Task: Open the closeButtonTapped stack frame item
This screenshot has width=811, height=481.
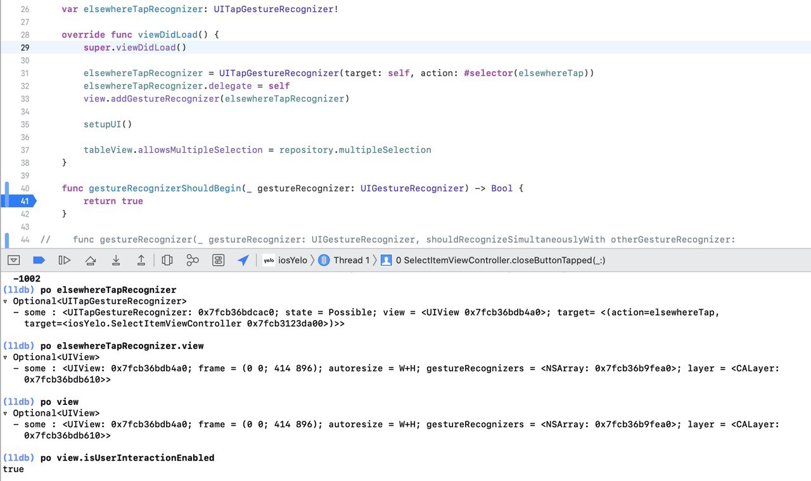Action: [x=493, y=260]
